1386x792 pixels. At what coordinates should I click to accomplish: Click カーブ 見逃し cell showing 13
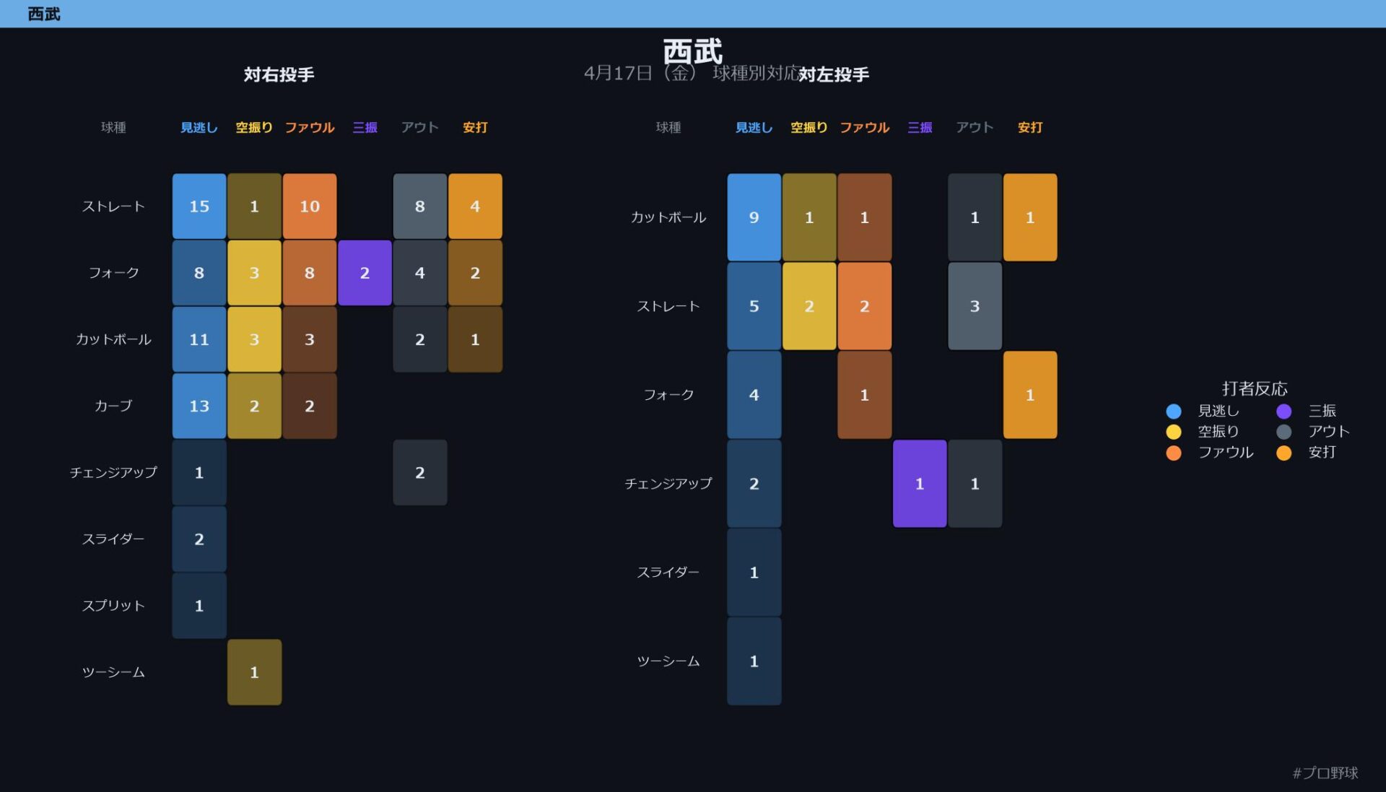tap(199, 406)
